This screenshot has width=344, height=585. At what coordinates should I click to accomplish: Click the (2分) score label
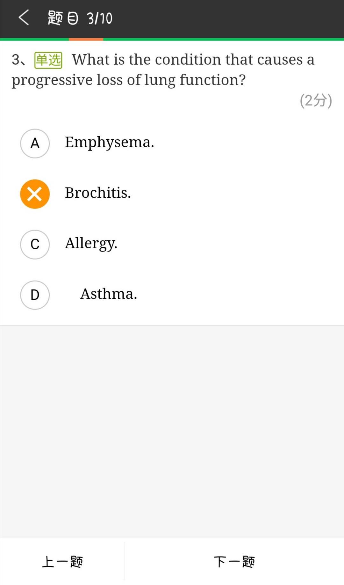coord(316,101)
